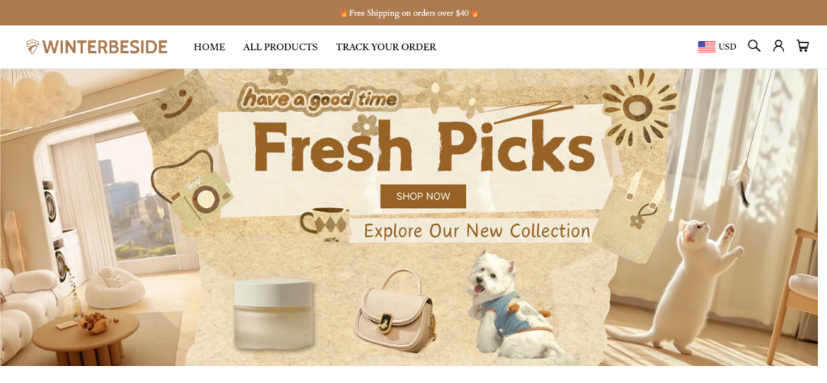
Task: Open the account profile icon
Action: [x=779, y=46]
